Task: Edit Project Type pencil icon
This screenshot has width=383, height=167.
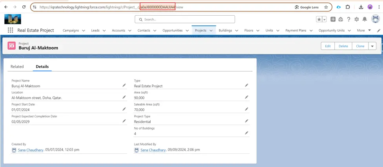Action: coord(247,121)
